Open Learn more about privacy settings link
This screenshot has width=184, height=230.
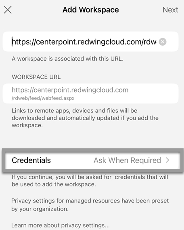click(61, 225)
